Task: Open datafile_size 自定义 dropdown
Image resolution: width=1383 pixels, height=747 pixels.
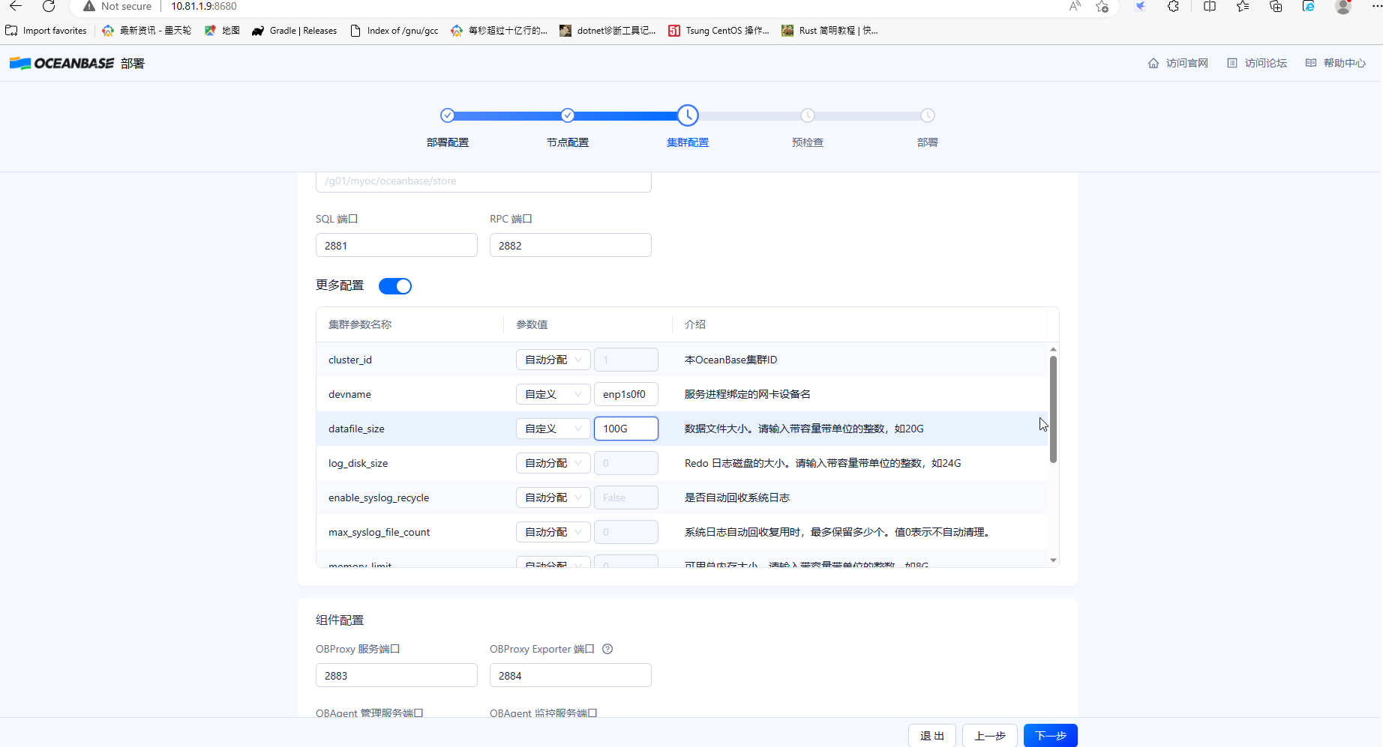Action: click(x=553, y=429)
